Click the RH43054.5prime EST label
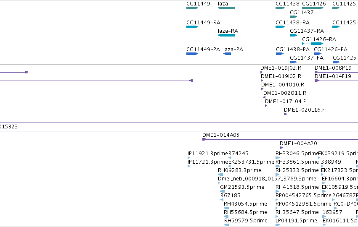Screen dimensions: 358x227 [x=245, y=204]
